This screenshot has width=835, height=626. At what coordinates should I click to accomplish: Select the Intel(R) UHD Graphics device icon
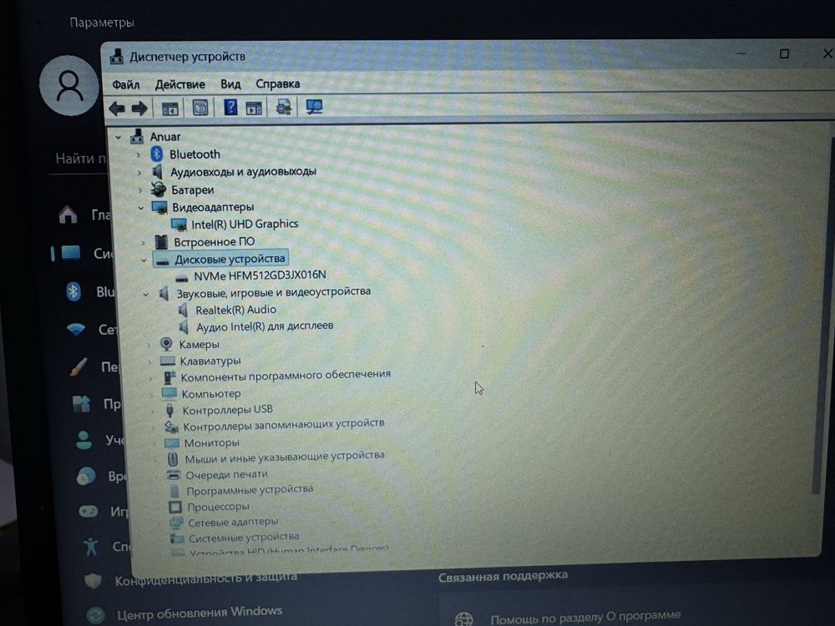tap(179, 225)
